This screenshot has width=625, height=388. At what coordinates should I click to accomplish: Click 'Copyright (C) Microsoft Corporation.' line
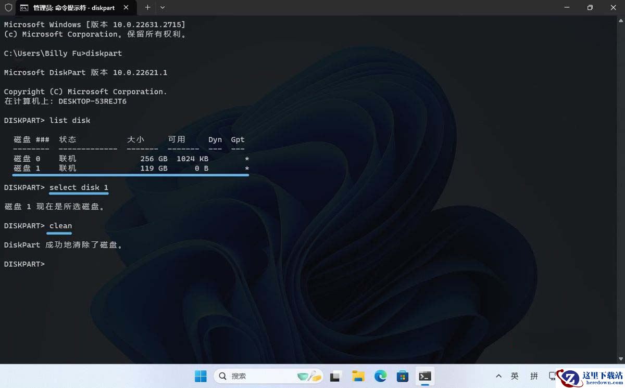coord(86,92)
